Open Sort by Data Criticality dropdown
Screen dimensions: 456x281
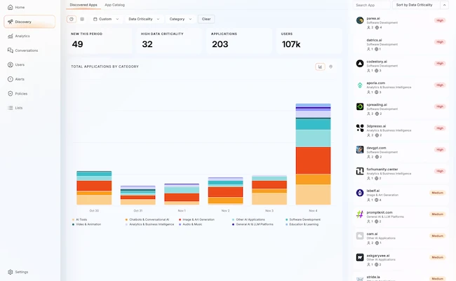[415, 5]
